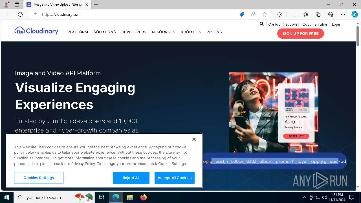Viewport: 361px width, 203px height.
Task: Open the DEVELOPERS menu
Action: [x=134, y=32]
